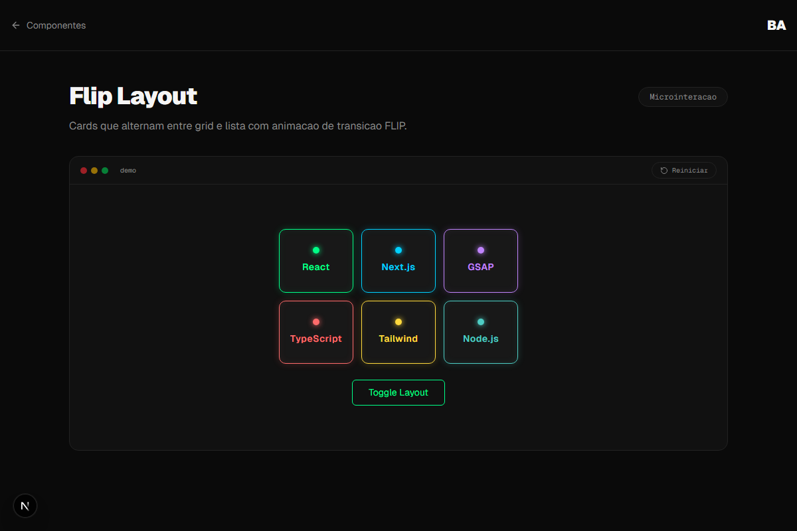Select the Node.js card
Viewport: 797px width, 531px height.
[x=480, y=332]
